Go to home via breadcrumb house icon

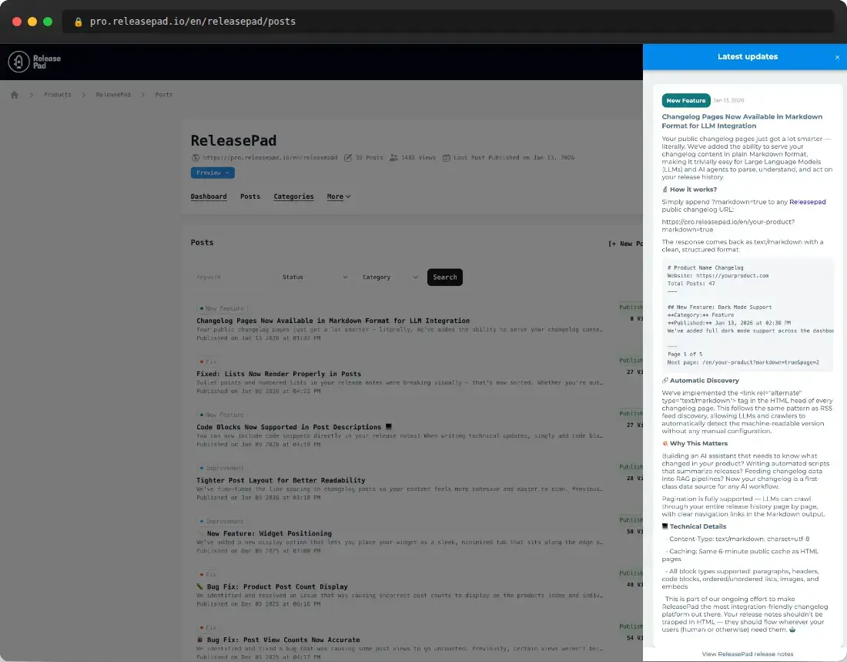(x=14, y=95)
